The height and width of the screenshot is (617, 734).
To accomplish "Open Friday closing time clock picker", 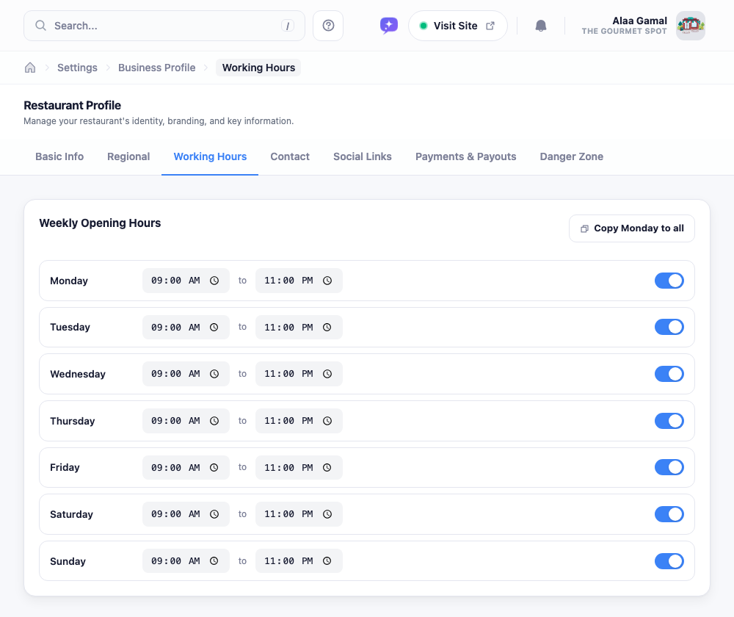I will tap(327, 468).
